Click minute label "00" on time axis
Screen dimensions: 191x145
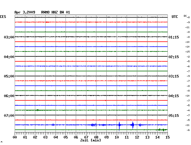(15, 137)
